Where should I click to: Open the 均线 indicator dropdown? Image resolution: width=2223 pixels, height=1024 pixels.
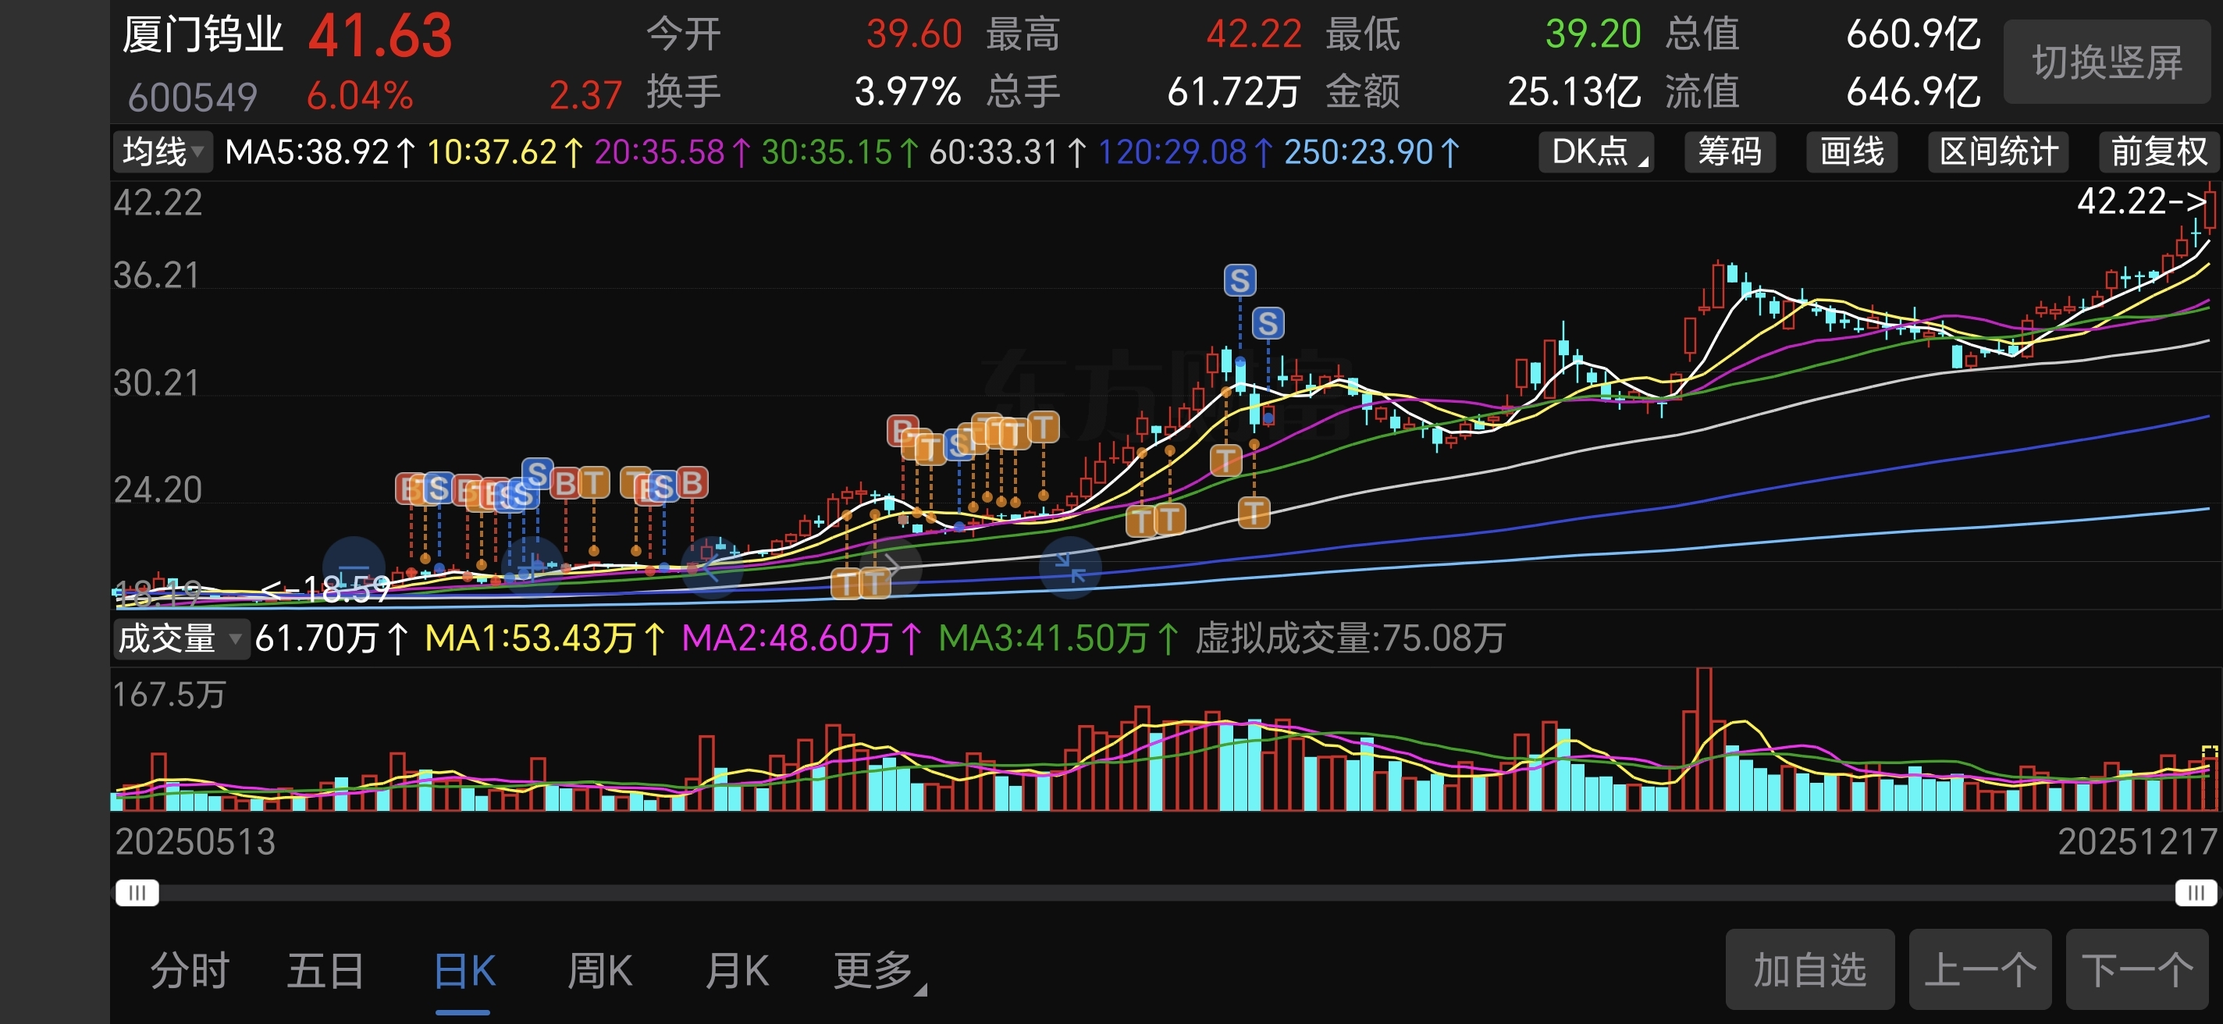[x=162, y=152]
